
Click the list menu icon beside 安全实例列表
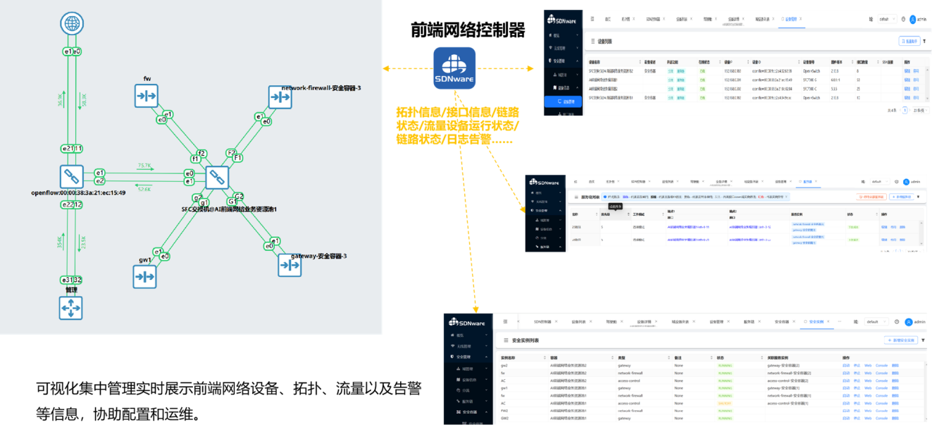click(x=506, y=340)
